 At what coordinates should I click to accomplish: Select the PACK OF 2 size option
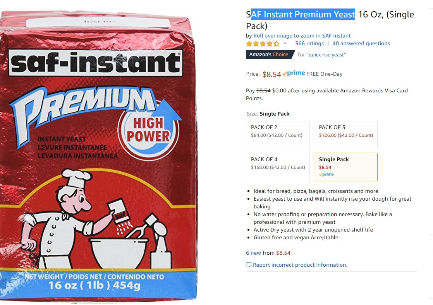[x=278, y=135]
